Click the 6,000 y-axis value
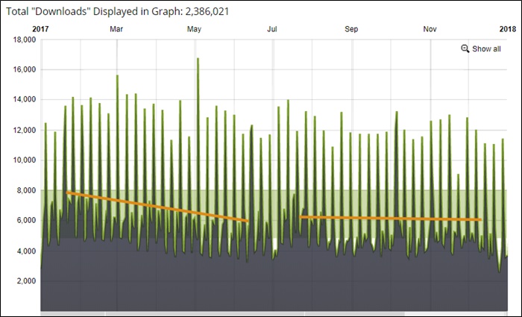522x317 pixels. point(26,221)
